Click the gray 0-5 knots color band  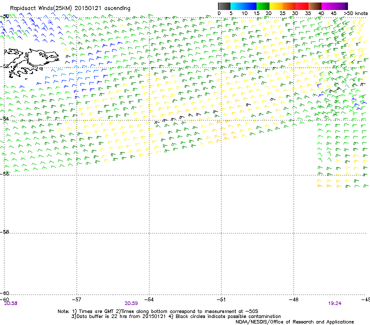click(224, 6)
